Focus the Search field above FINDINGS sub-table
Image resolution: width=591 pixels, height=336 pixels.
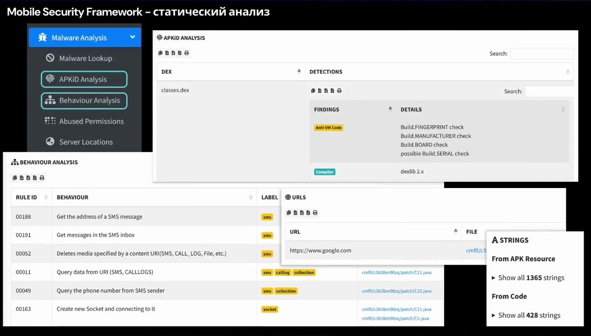point(549,92)
